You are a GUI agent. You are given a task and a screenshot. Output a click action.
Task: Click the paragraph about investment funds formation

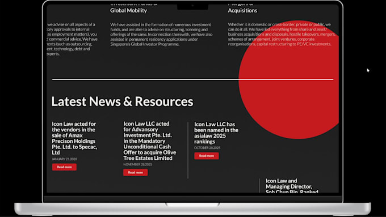tap(161, 35)
